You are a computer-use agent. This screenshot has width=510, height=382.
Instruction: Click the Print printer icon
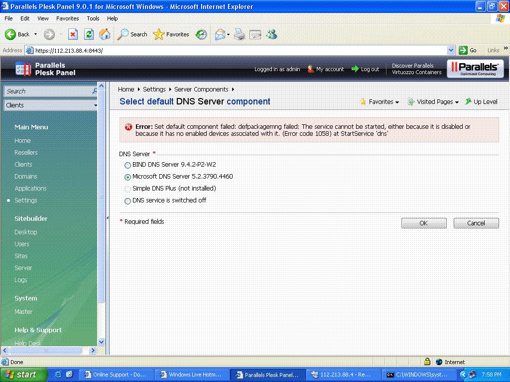(240, 34)
